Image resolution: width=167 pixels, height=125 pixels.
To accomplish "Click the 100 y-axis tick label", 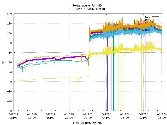I will (x=9, y=33).
